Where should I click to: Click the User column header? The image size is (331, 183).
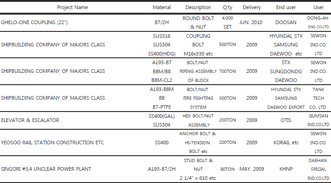(x=318, y=7)
